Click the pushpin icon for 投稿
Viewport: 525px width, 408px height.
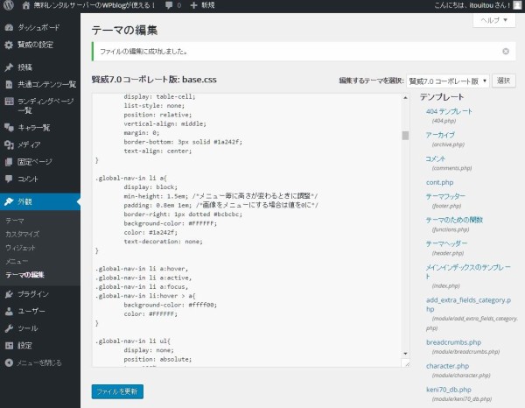9,67
